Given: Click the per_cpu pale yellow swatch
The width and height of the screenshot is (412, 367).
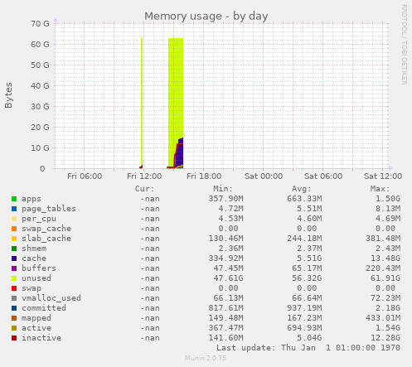Looking at the screenshot, I should pyautogui.click(x=14, y=219).
